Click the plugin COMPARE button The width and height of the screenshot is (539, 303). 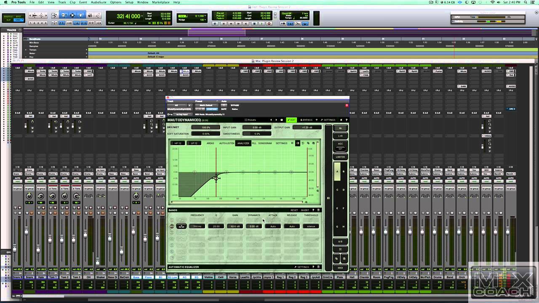pos(212,109)
